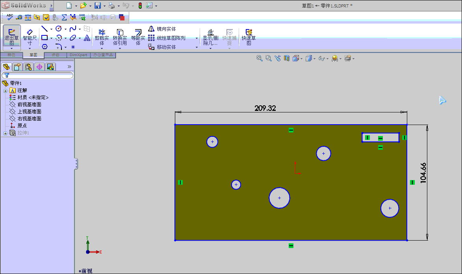Switch to the 评估 tab
The height and width of the screenshot is (274, 462).
56,55
